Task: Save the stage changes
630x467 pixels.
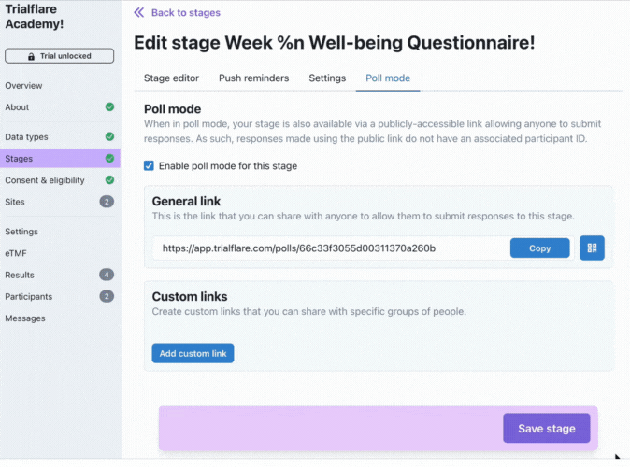Action: (x=546, y=429)
